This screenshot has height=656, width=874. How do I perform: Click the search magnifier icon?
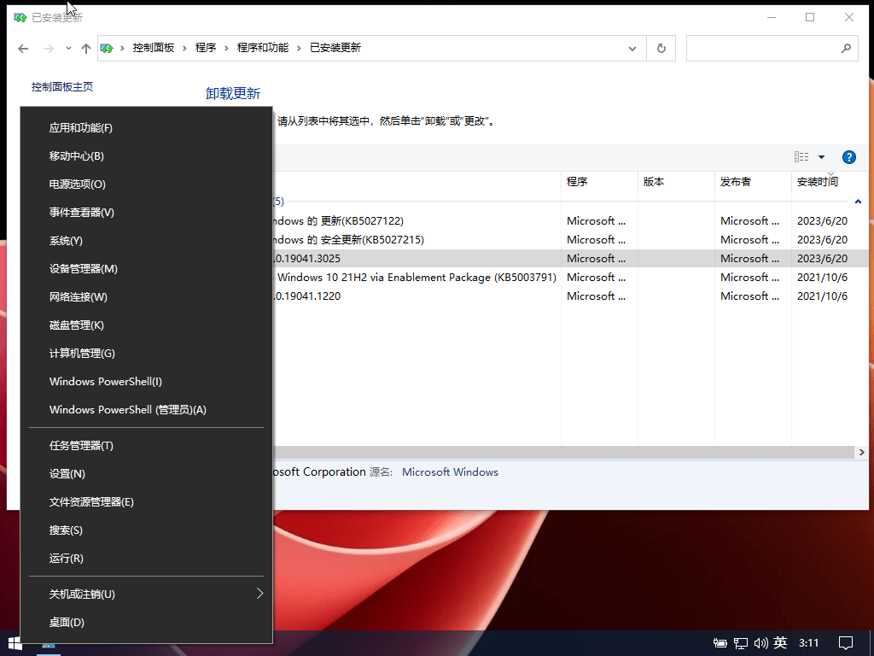pyautogui.click(x=846, y=49)
